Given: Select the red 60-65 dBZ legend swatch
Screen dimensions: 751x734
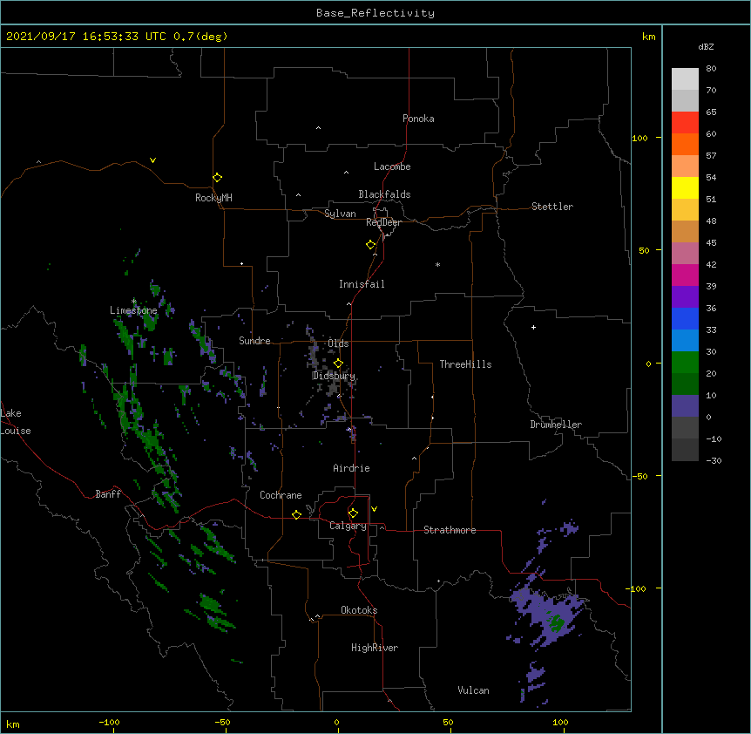Looking at the screenshot, I should point(685,123).
